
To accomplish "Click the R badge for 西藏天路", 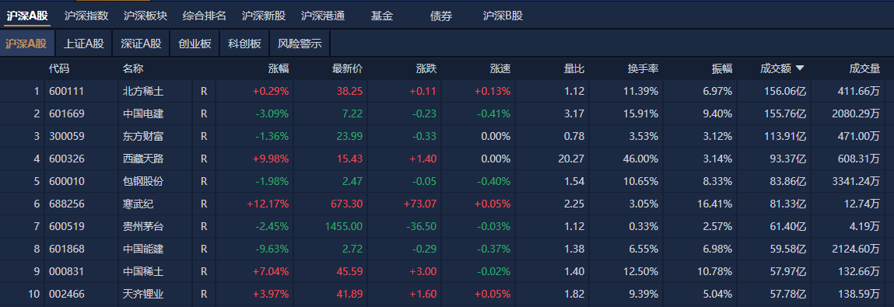I will [204, 159].
